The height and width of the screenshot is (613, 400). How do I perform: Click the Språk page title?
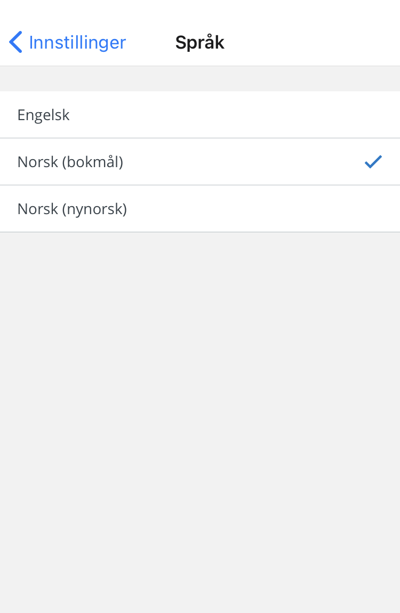(199, 42)
